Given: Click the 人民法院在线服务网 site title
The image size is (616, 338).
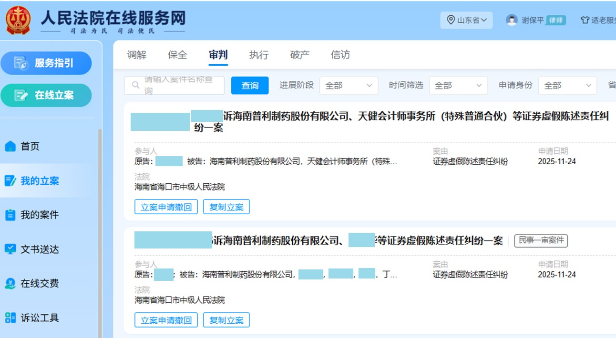Looking at the screenshot, I should click(x=113, y=18).
